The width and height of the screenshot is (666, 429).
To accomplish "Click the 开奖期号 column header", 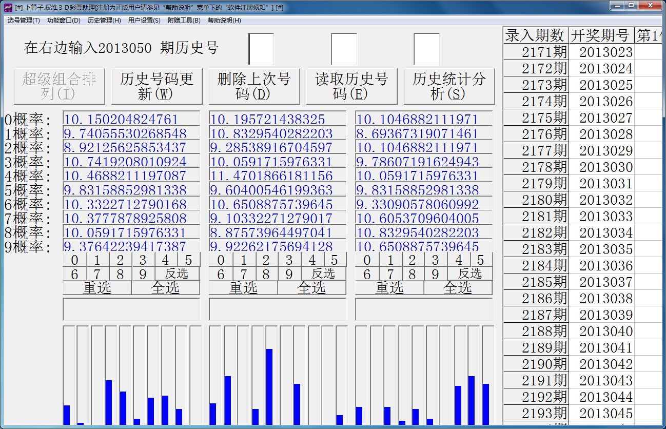I will coord(601,35).
